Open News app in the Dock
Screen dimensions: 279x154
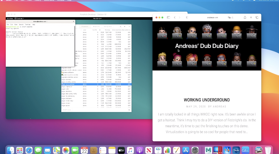(x=149, y=150)
